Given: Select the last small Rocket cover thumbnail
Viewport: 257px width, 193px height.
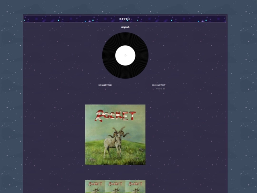Looking at the screenshot, I should 135,187.
